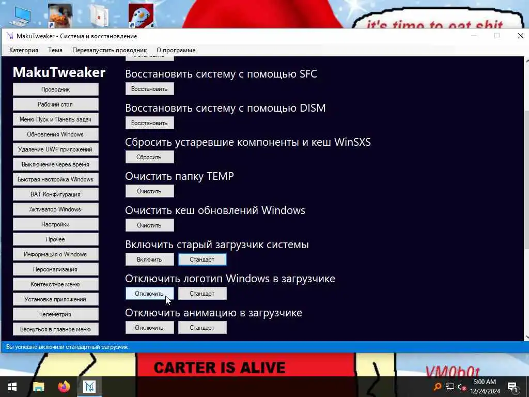This screenshot has height=397, width=529.
Task: Click Восстановить under DISM heading
Action: (149, 123)
